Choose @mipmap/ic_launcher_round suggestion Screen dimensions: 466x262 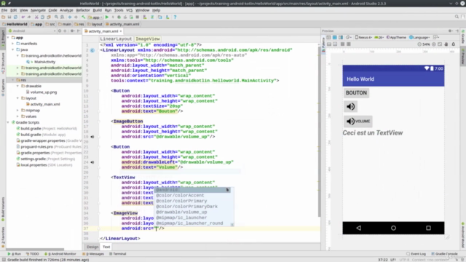pos(189,223)
